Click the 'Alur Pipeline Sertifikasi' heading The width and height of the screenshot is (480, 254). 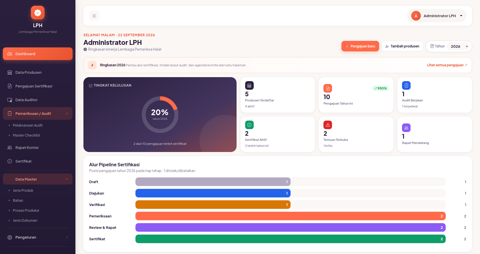pyautogui.click(x=114, y=165)
